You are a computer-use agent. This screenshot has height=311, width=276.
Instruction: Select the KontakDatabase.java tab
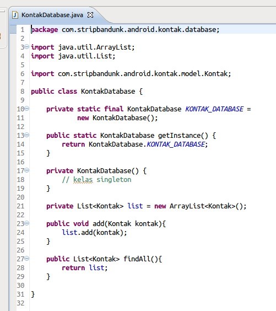52,15
